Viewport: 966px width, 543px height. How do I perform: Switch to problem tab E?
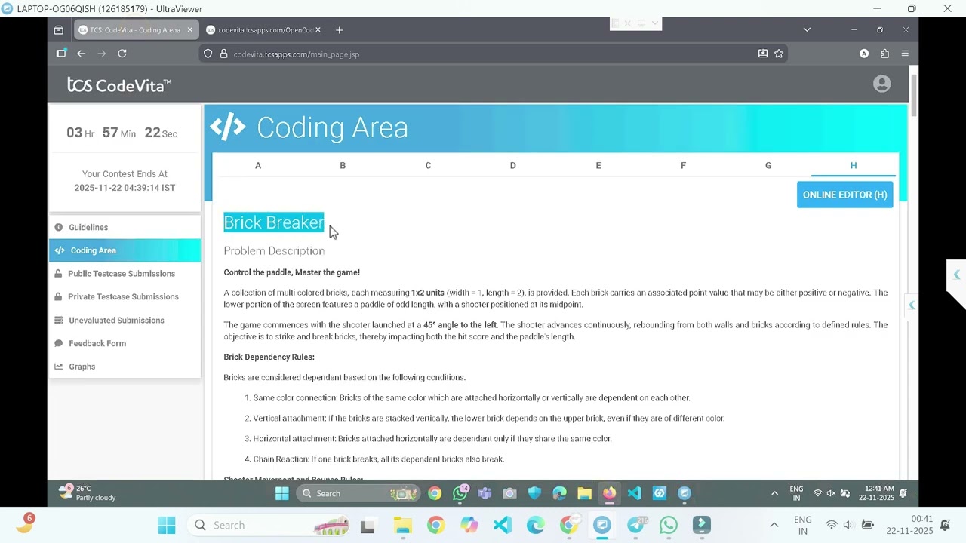(598, 165)
